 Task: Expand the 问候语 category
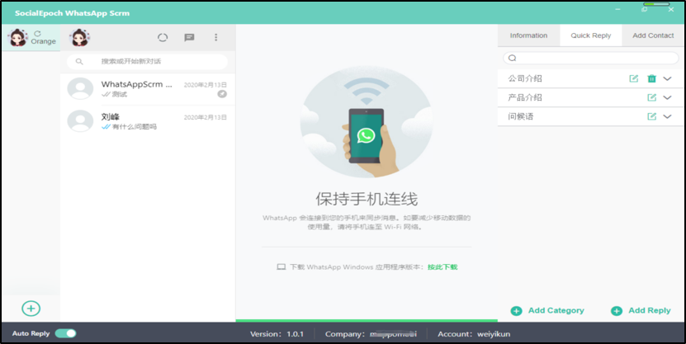pyautogui.click(x=667, y=116)
